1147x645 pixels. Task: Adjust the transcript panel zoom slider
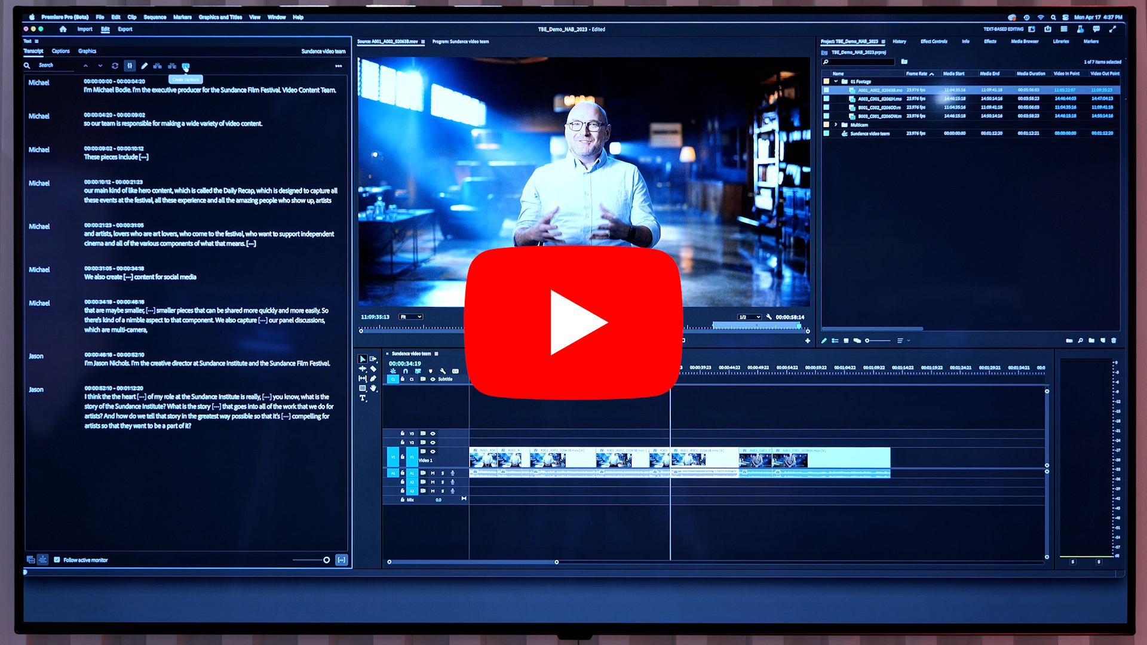point(326,560)
